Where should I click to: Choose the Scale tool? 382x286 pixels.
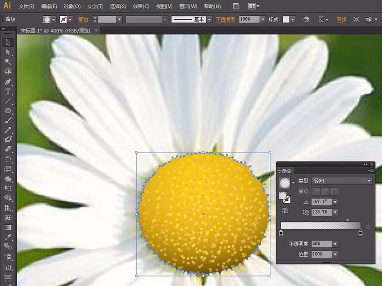[8, 169]
